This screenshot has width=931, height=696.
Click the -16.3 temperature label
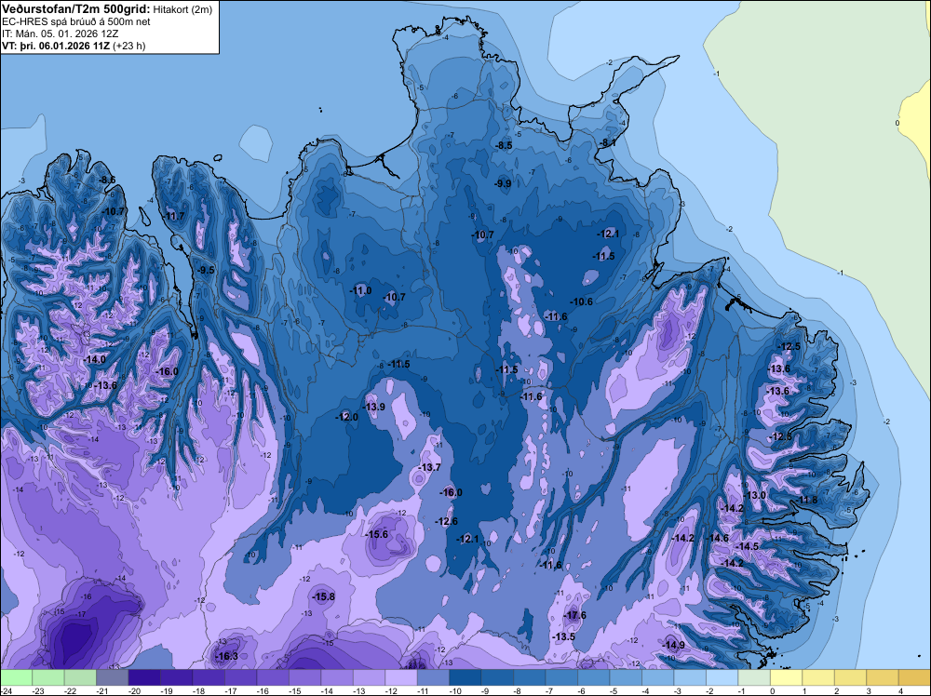click(227, 656)
